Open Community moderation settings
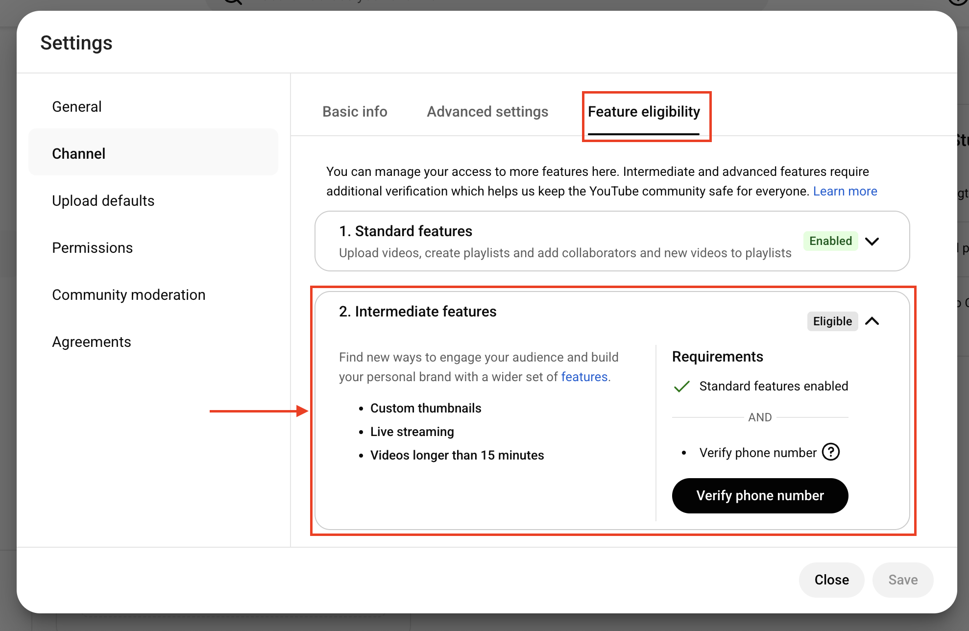Screen dimensions: 969x631 pos(129,295)
